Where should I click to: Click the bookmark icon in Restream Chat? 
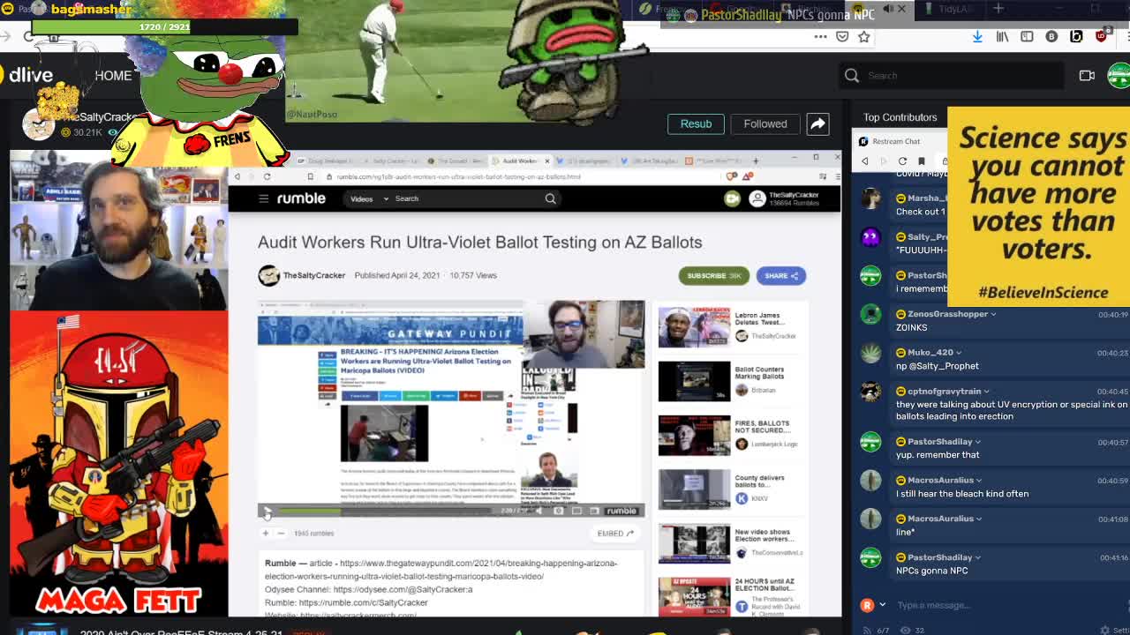(921, 161)
